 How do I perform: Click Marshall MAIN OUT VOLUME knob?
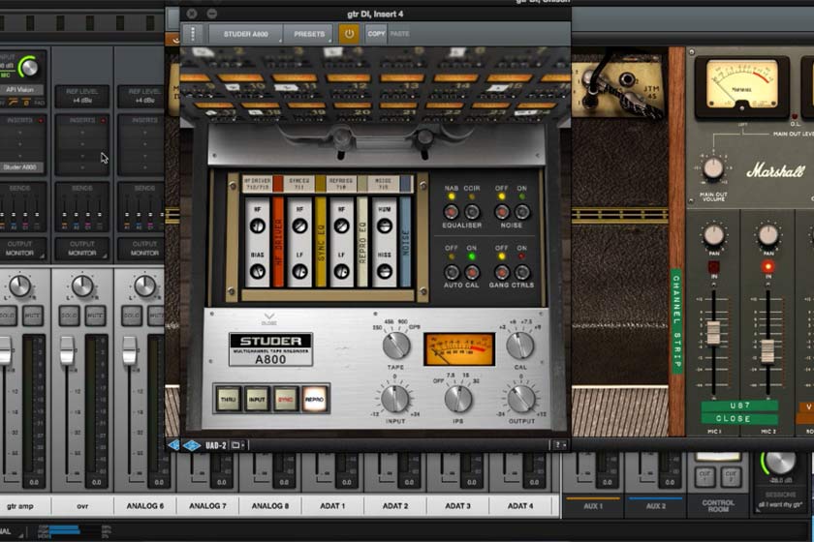[x=713, y=168]
